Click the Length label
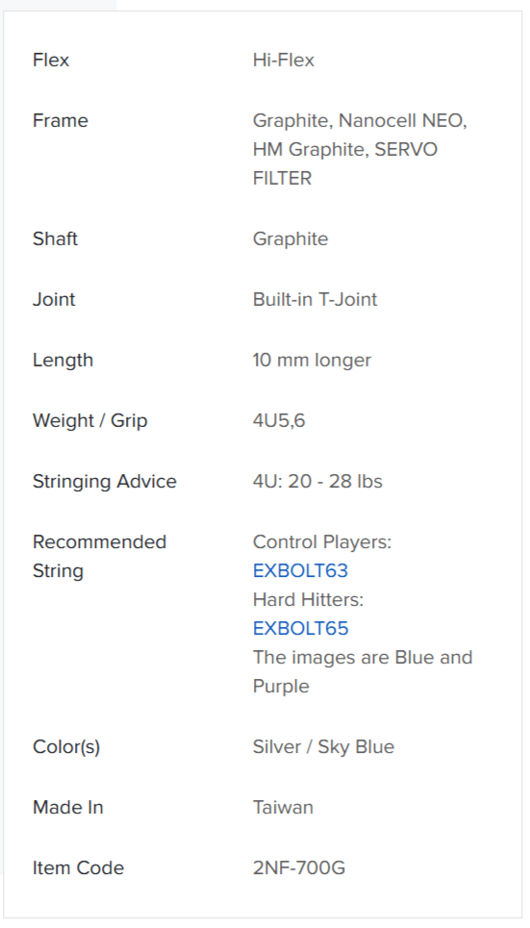The image size is (530, 928). 63,360
